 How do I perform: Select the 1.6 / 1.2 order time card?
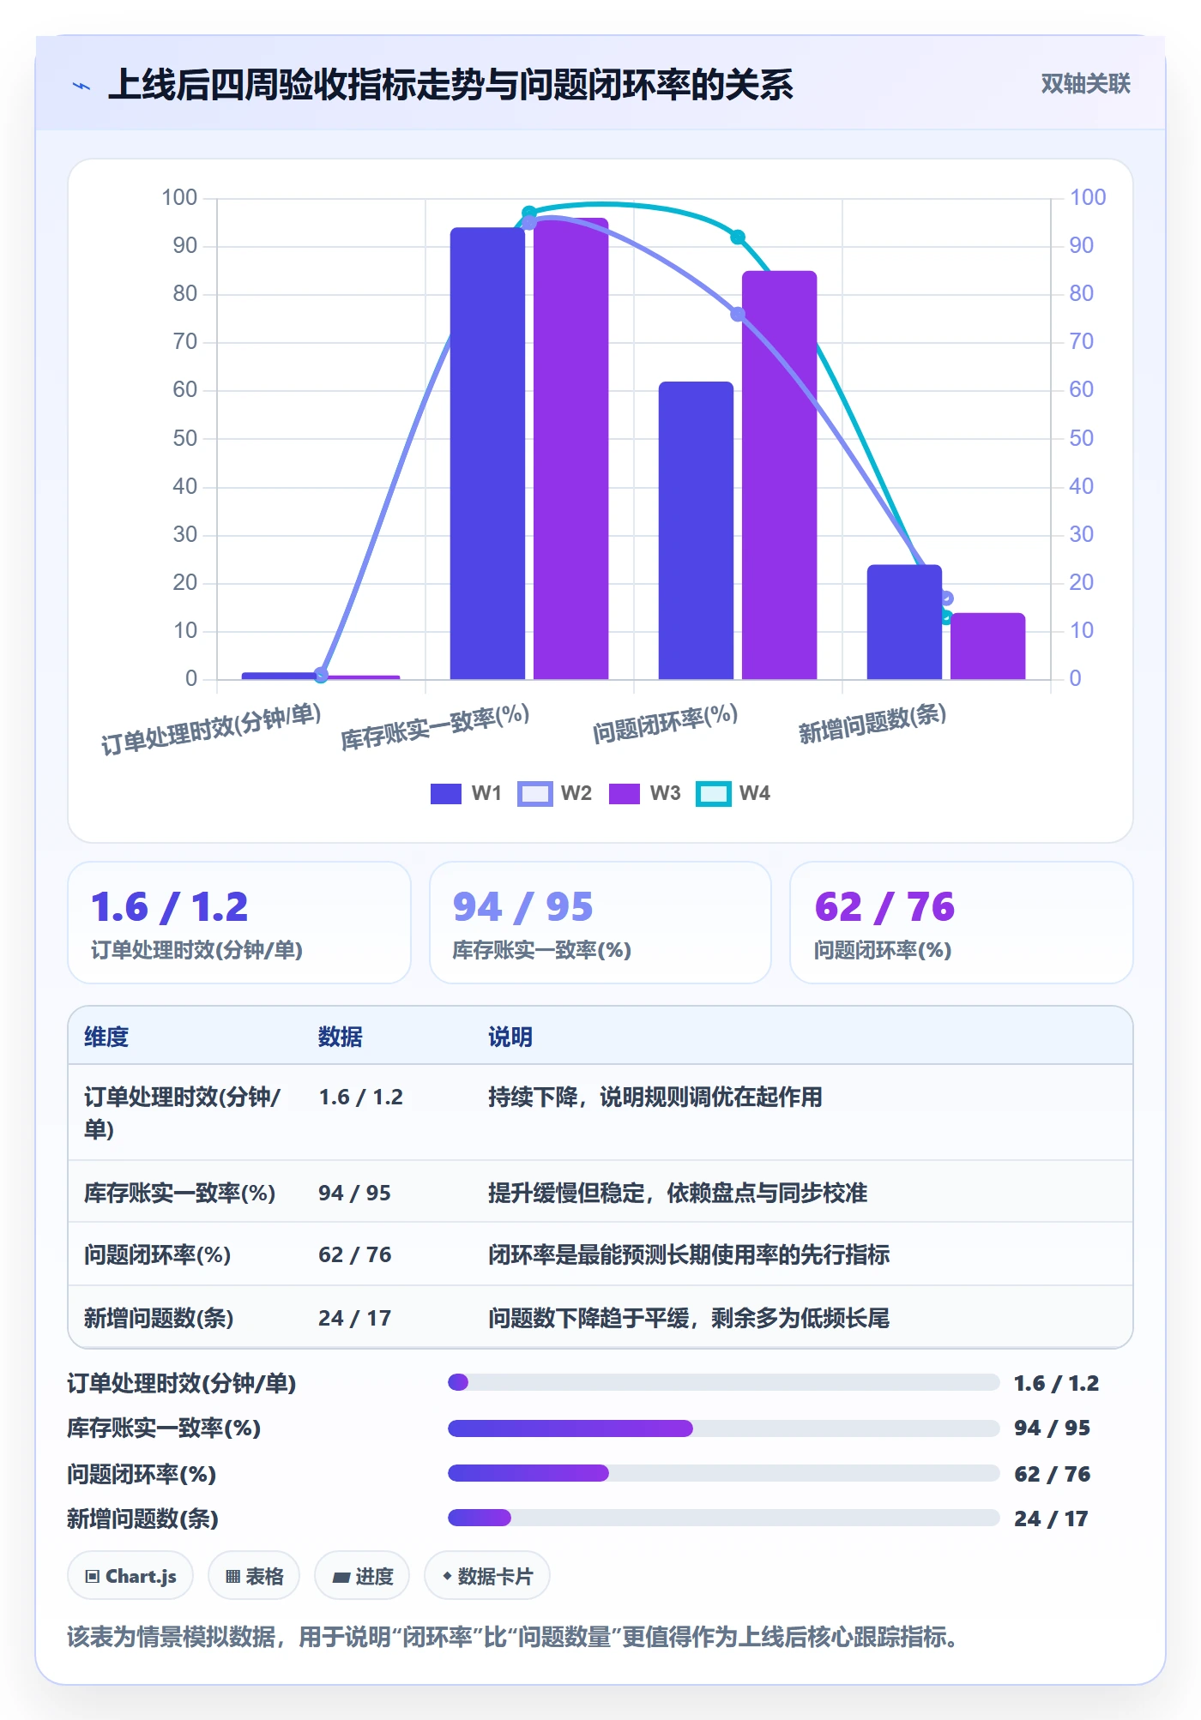[239, 923]
